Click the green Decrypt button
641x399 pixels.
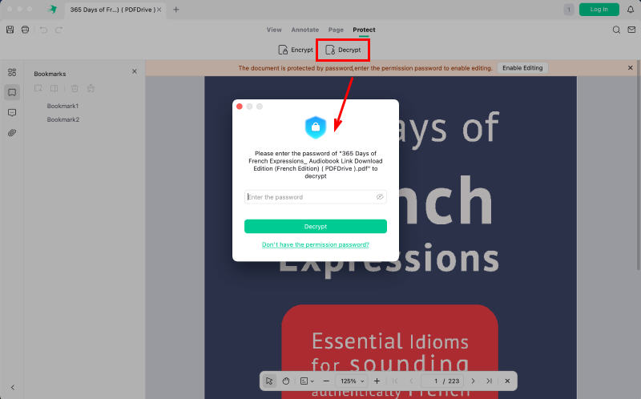(316, 227)
